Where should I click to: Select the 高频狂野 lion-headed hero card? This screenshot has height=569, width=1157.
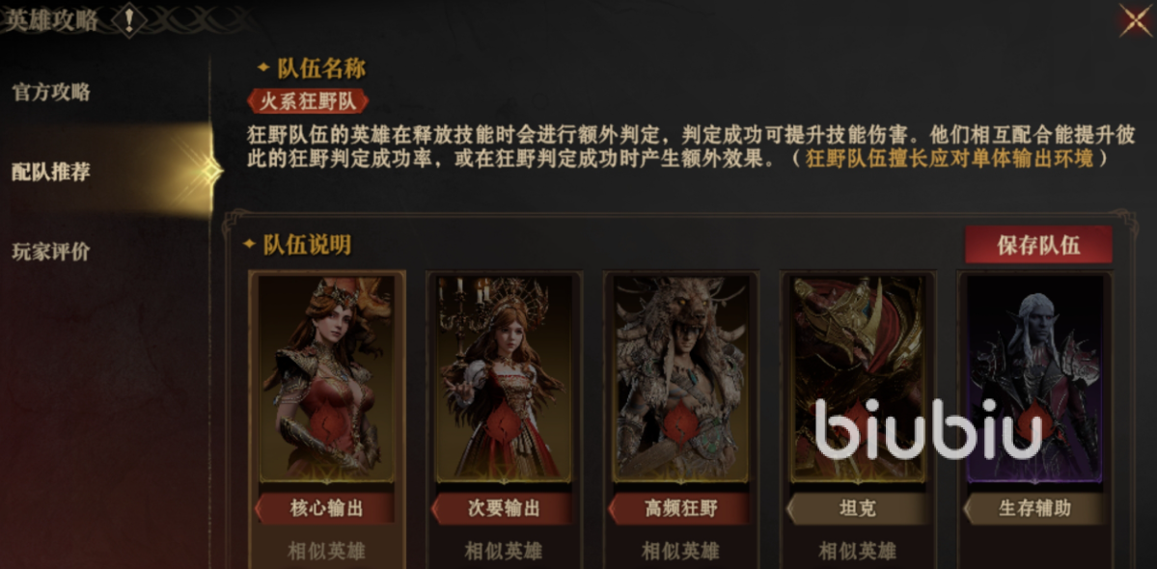click(x=680, y=379)
